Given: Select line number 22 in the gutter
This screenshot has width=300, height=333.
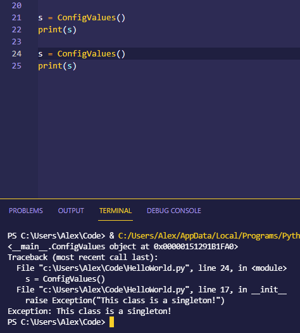Looking at the screenshot, I should [x=16, y=30].
